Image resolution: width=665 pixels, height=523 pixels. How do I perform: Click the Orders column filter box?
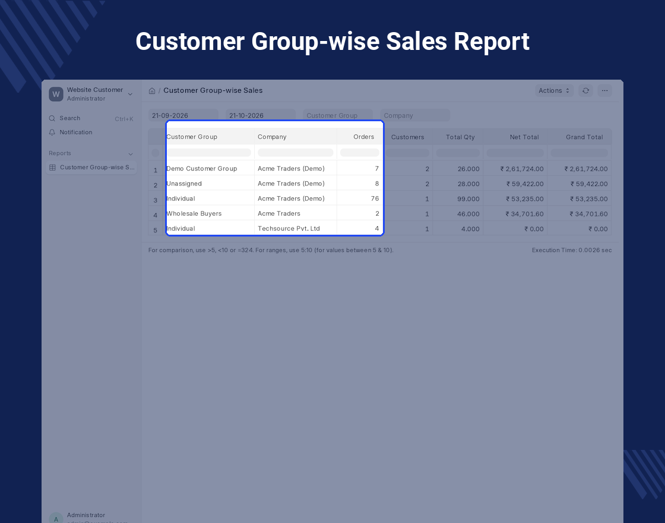pos(360,152)
